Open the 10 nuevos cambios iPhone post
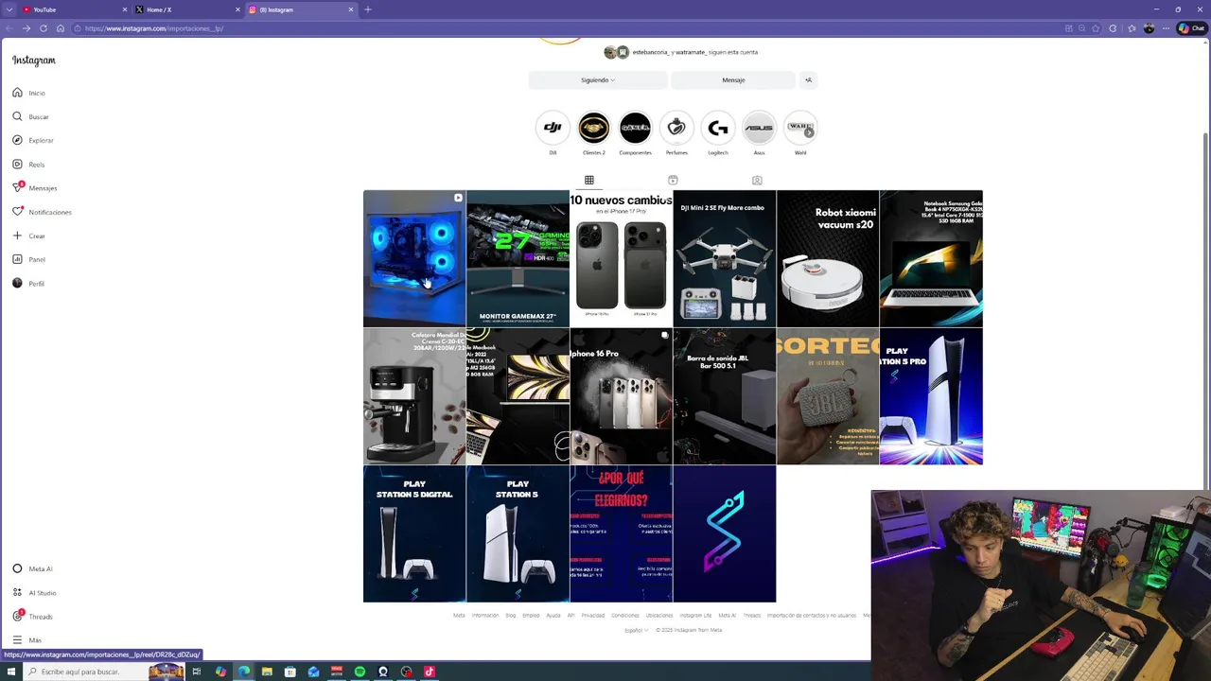This screenshot has height=681, width=1211. 621,258
